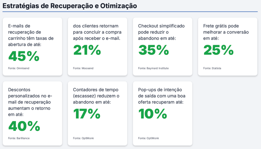Click the 25% free shipping figure
Screen dimensions: 261x149
(x=218, y=50)
